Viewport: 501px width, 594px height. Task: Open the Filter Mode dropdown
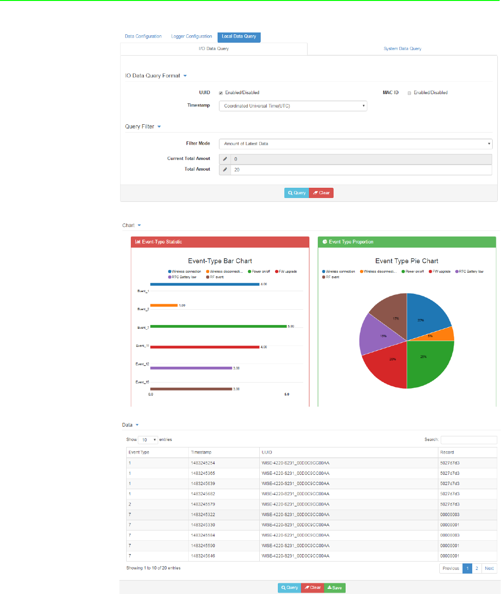click(355, 144)
